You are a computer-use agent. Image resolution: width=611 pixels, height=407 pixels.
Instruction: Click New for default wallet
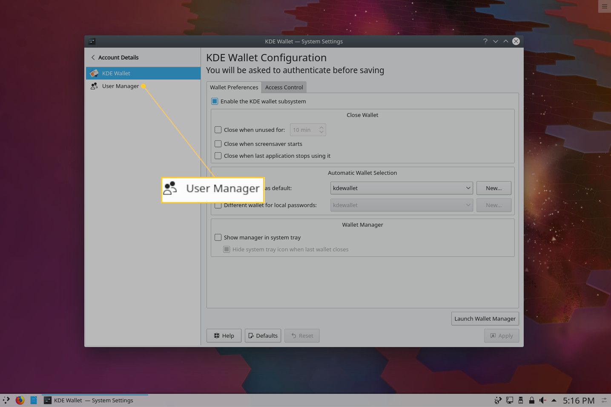coord(493,188)
